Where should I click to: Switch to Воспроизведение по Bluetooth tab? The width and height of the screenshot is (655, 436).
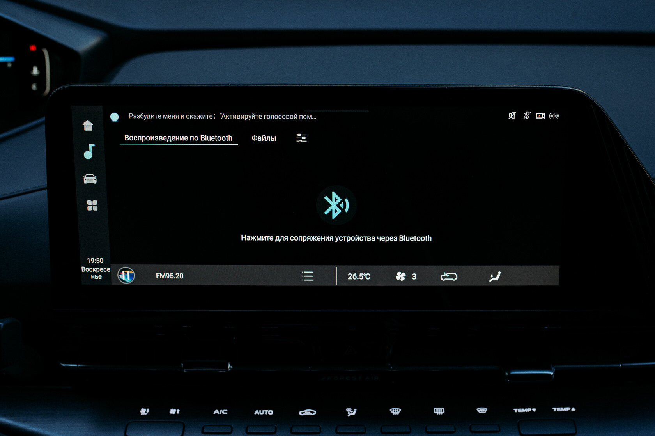pos(178,138)
